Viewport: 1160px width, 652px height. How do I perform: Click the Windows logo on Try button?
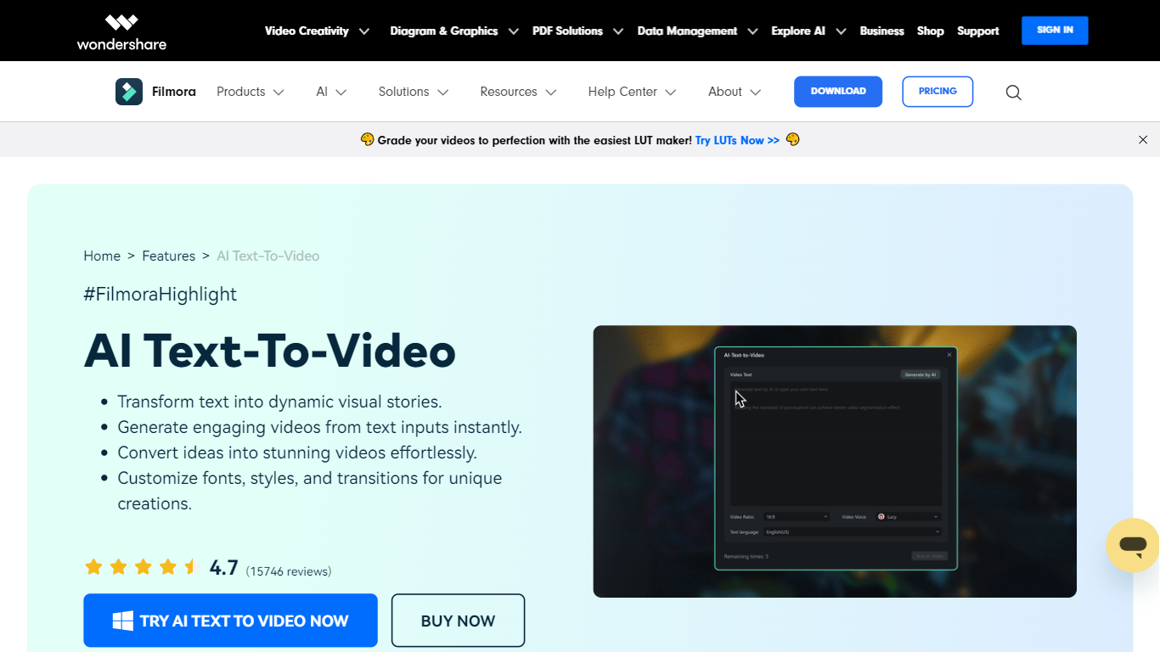(123, 621)
